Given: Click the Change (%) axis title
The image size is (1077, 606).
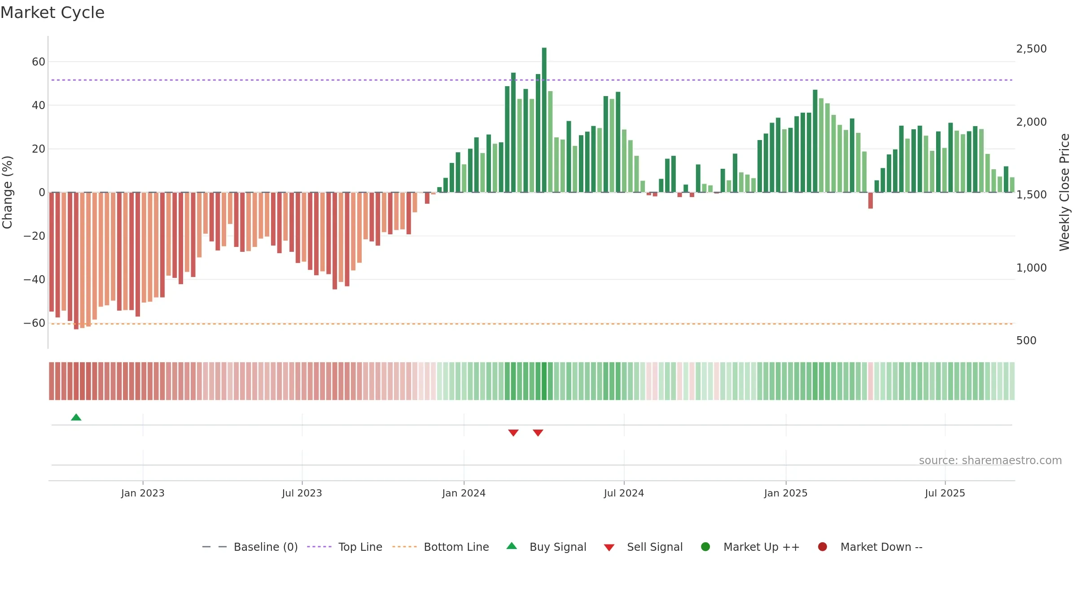Looking at the screenshot, I should tap(7, 192).
